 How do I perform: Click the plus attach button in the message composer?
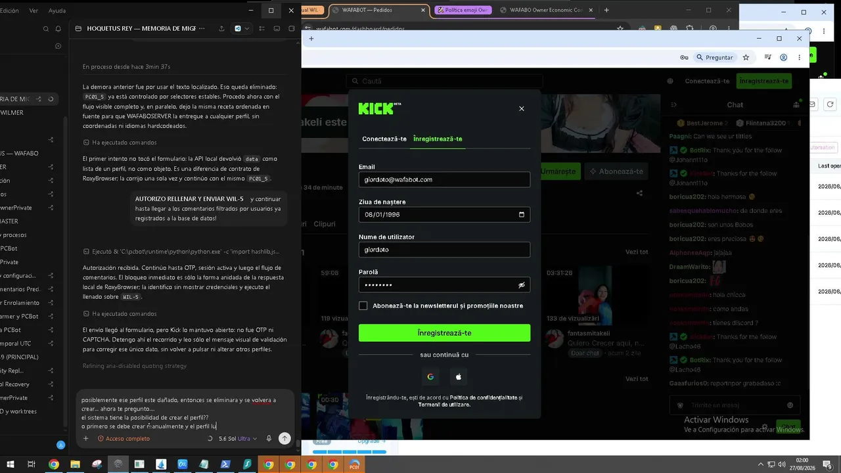[x=85, y=438]
